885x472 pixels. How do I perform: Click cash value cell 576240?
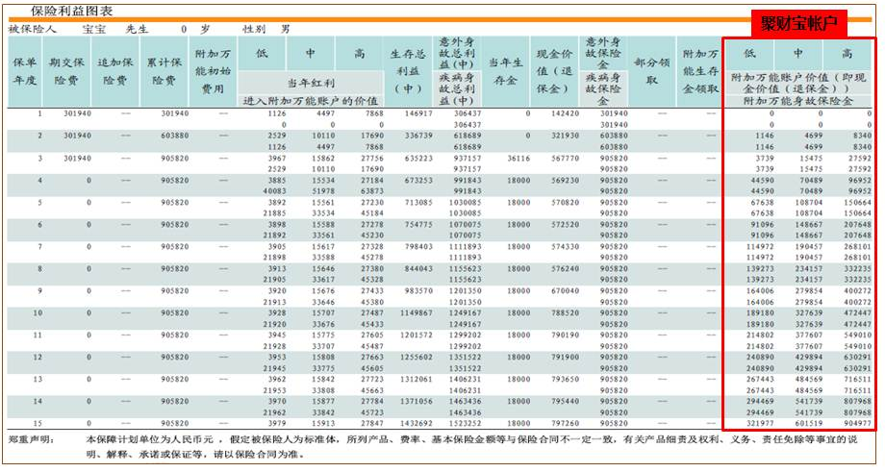click(x=565, y=269)
